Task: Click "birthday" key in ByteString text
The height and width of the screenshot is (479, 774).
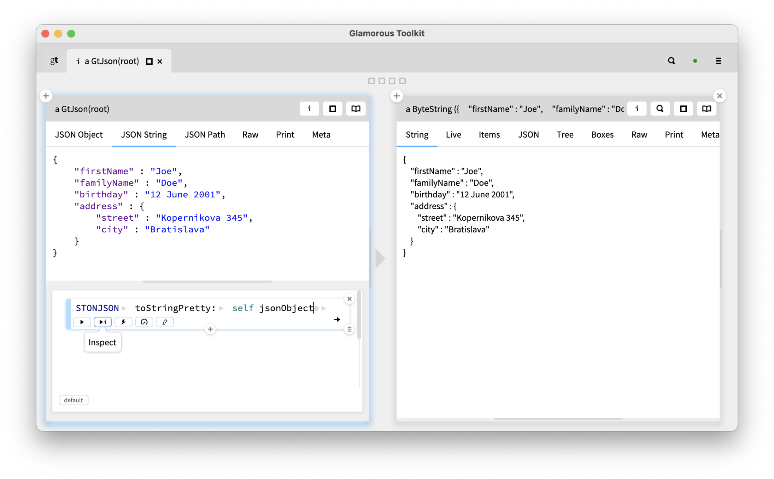Action: pyautogui.click(x=430, y=195)
